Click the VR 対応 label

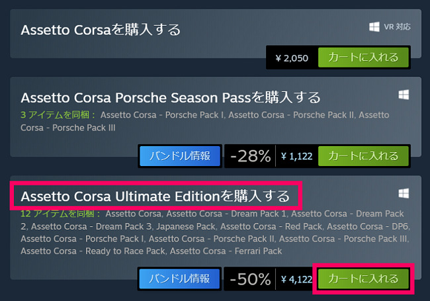tap(397, 27)
